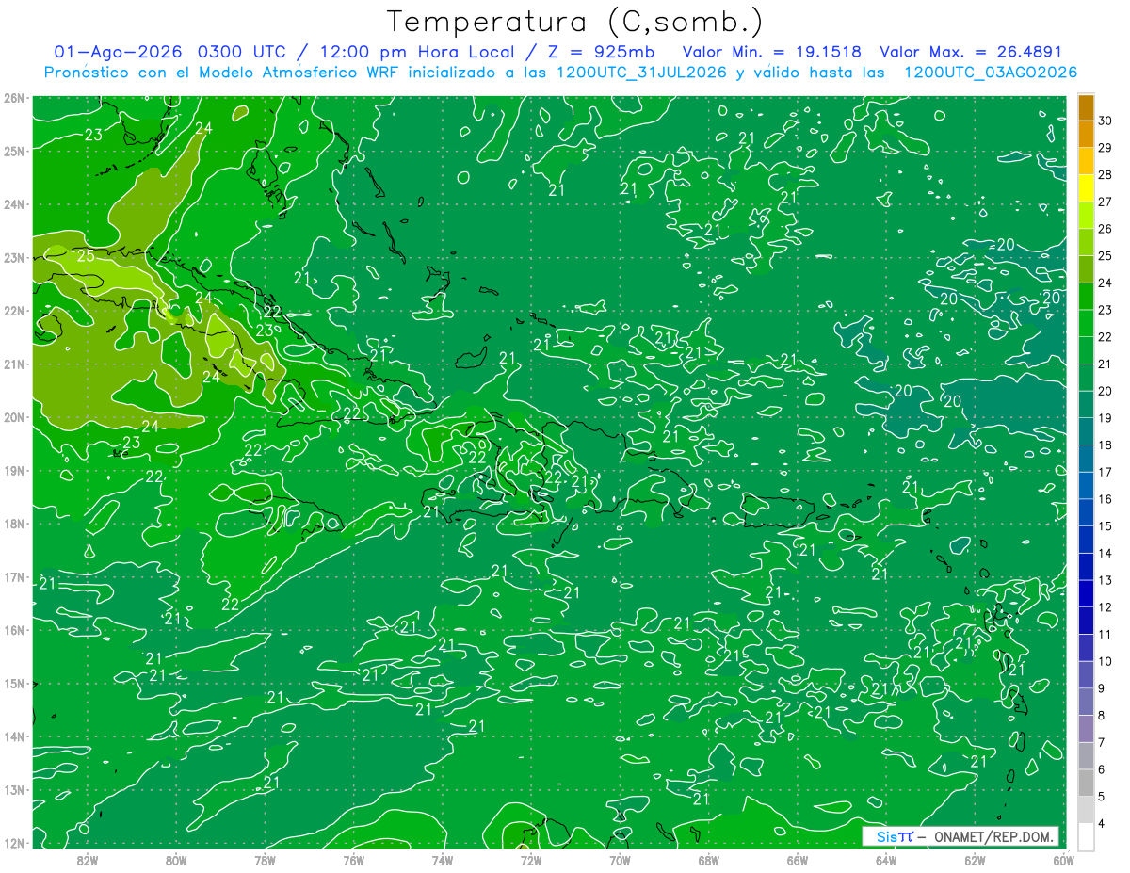Click the "66W" longitude axis label
1130x873 pixels.
click(797, 860)
